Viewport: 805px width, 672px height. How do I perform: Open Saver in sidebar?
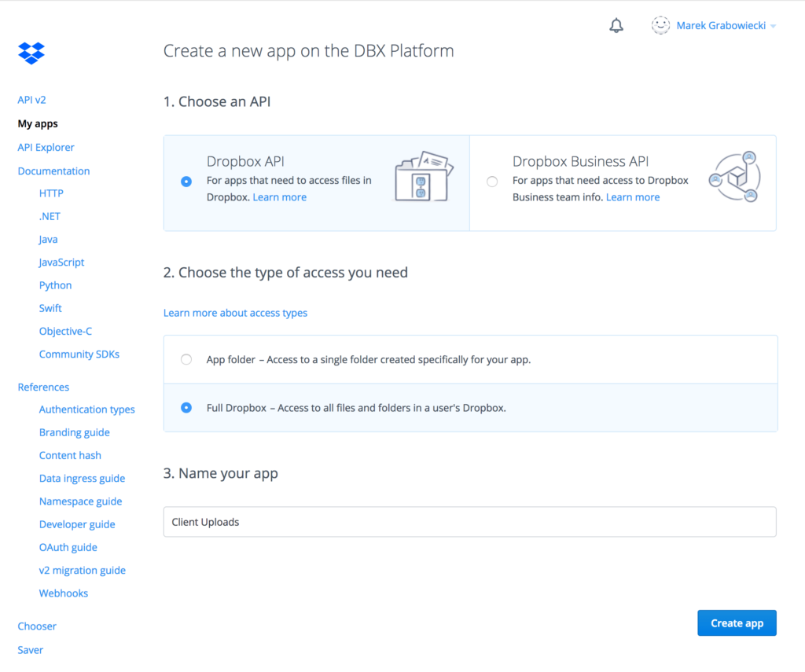(31, 650)
